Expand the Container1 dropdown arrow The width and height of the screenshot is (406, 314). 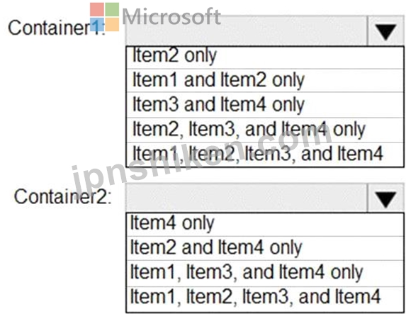(x=385, y=31)
